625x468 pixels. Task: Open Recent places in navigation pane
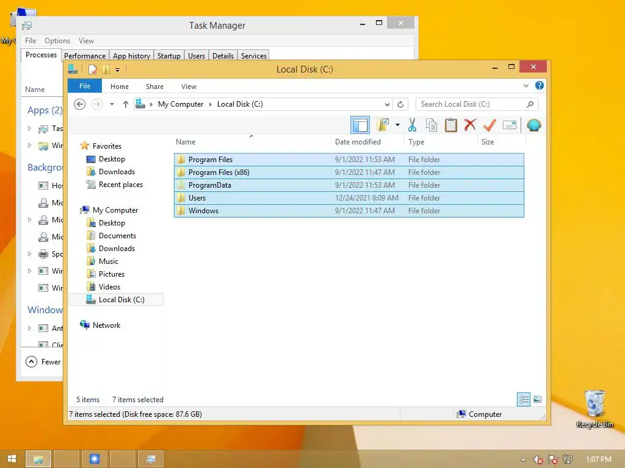click(121, 184)
